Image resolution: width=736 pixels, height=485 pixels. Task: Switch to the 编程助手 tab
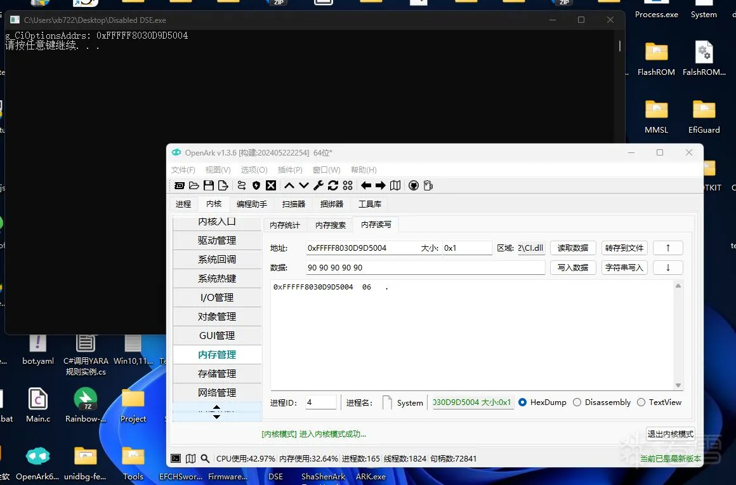(252, 204)
